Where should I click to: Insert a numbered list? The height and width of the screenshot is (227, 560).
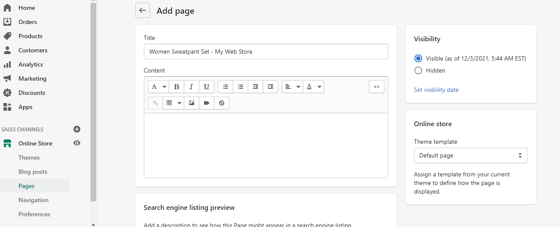(240, 87)
